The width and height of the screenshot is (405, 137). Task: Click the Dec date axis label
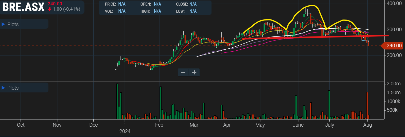(94, 125)
